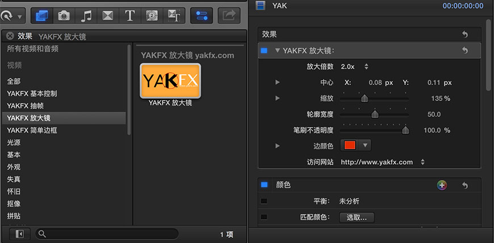Reset the YAKFX 放大镜 effect parameters
This screenshot has height=243, width=494.
tap(465, 51)
